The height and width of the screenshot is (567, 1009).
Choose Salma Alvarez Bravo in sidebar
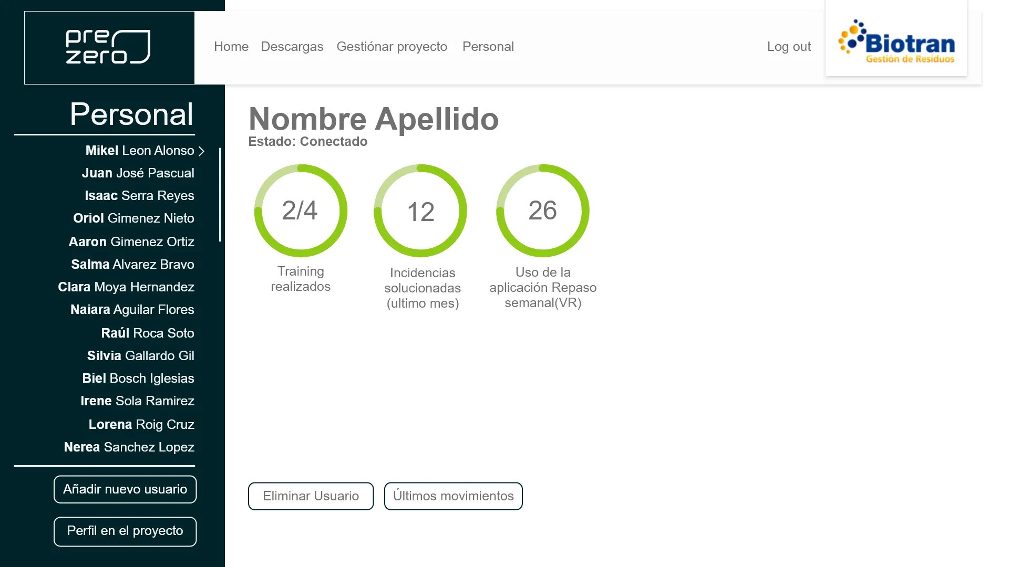[x=132, y=265]
